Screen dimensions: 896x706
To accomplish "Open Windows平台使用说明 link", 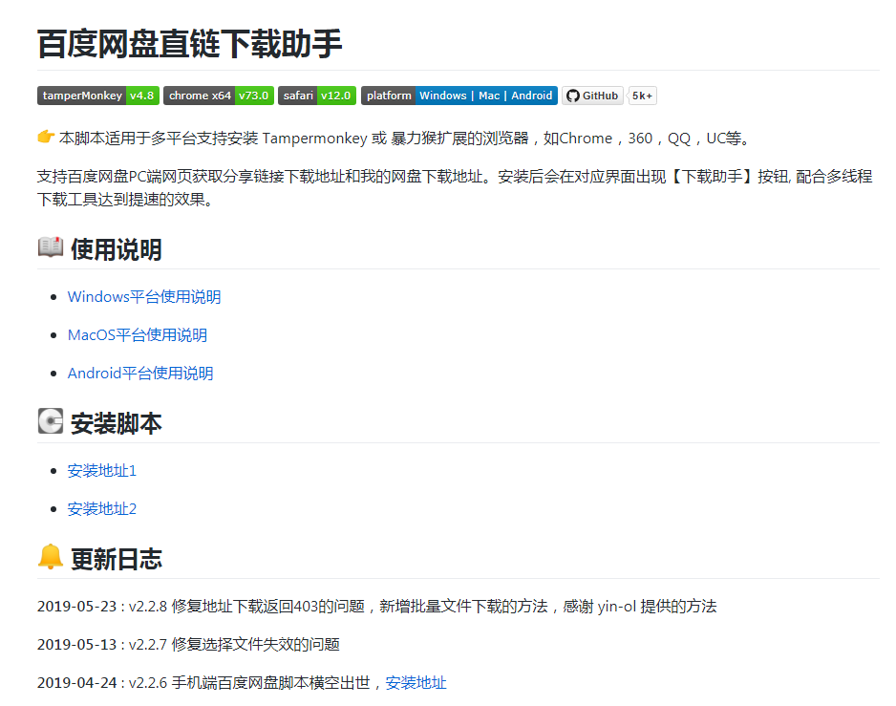I will pos(143,297).
